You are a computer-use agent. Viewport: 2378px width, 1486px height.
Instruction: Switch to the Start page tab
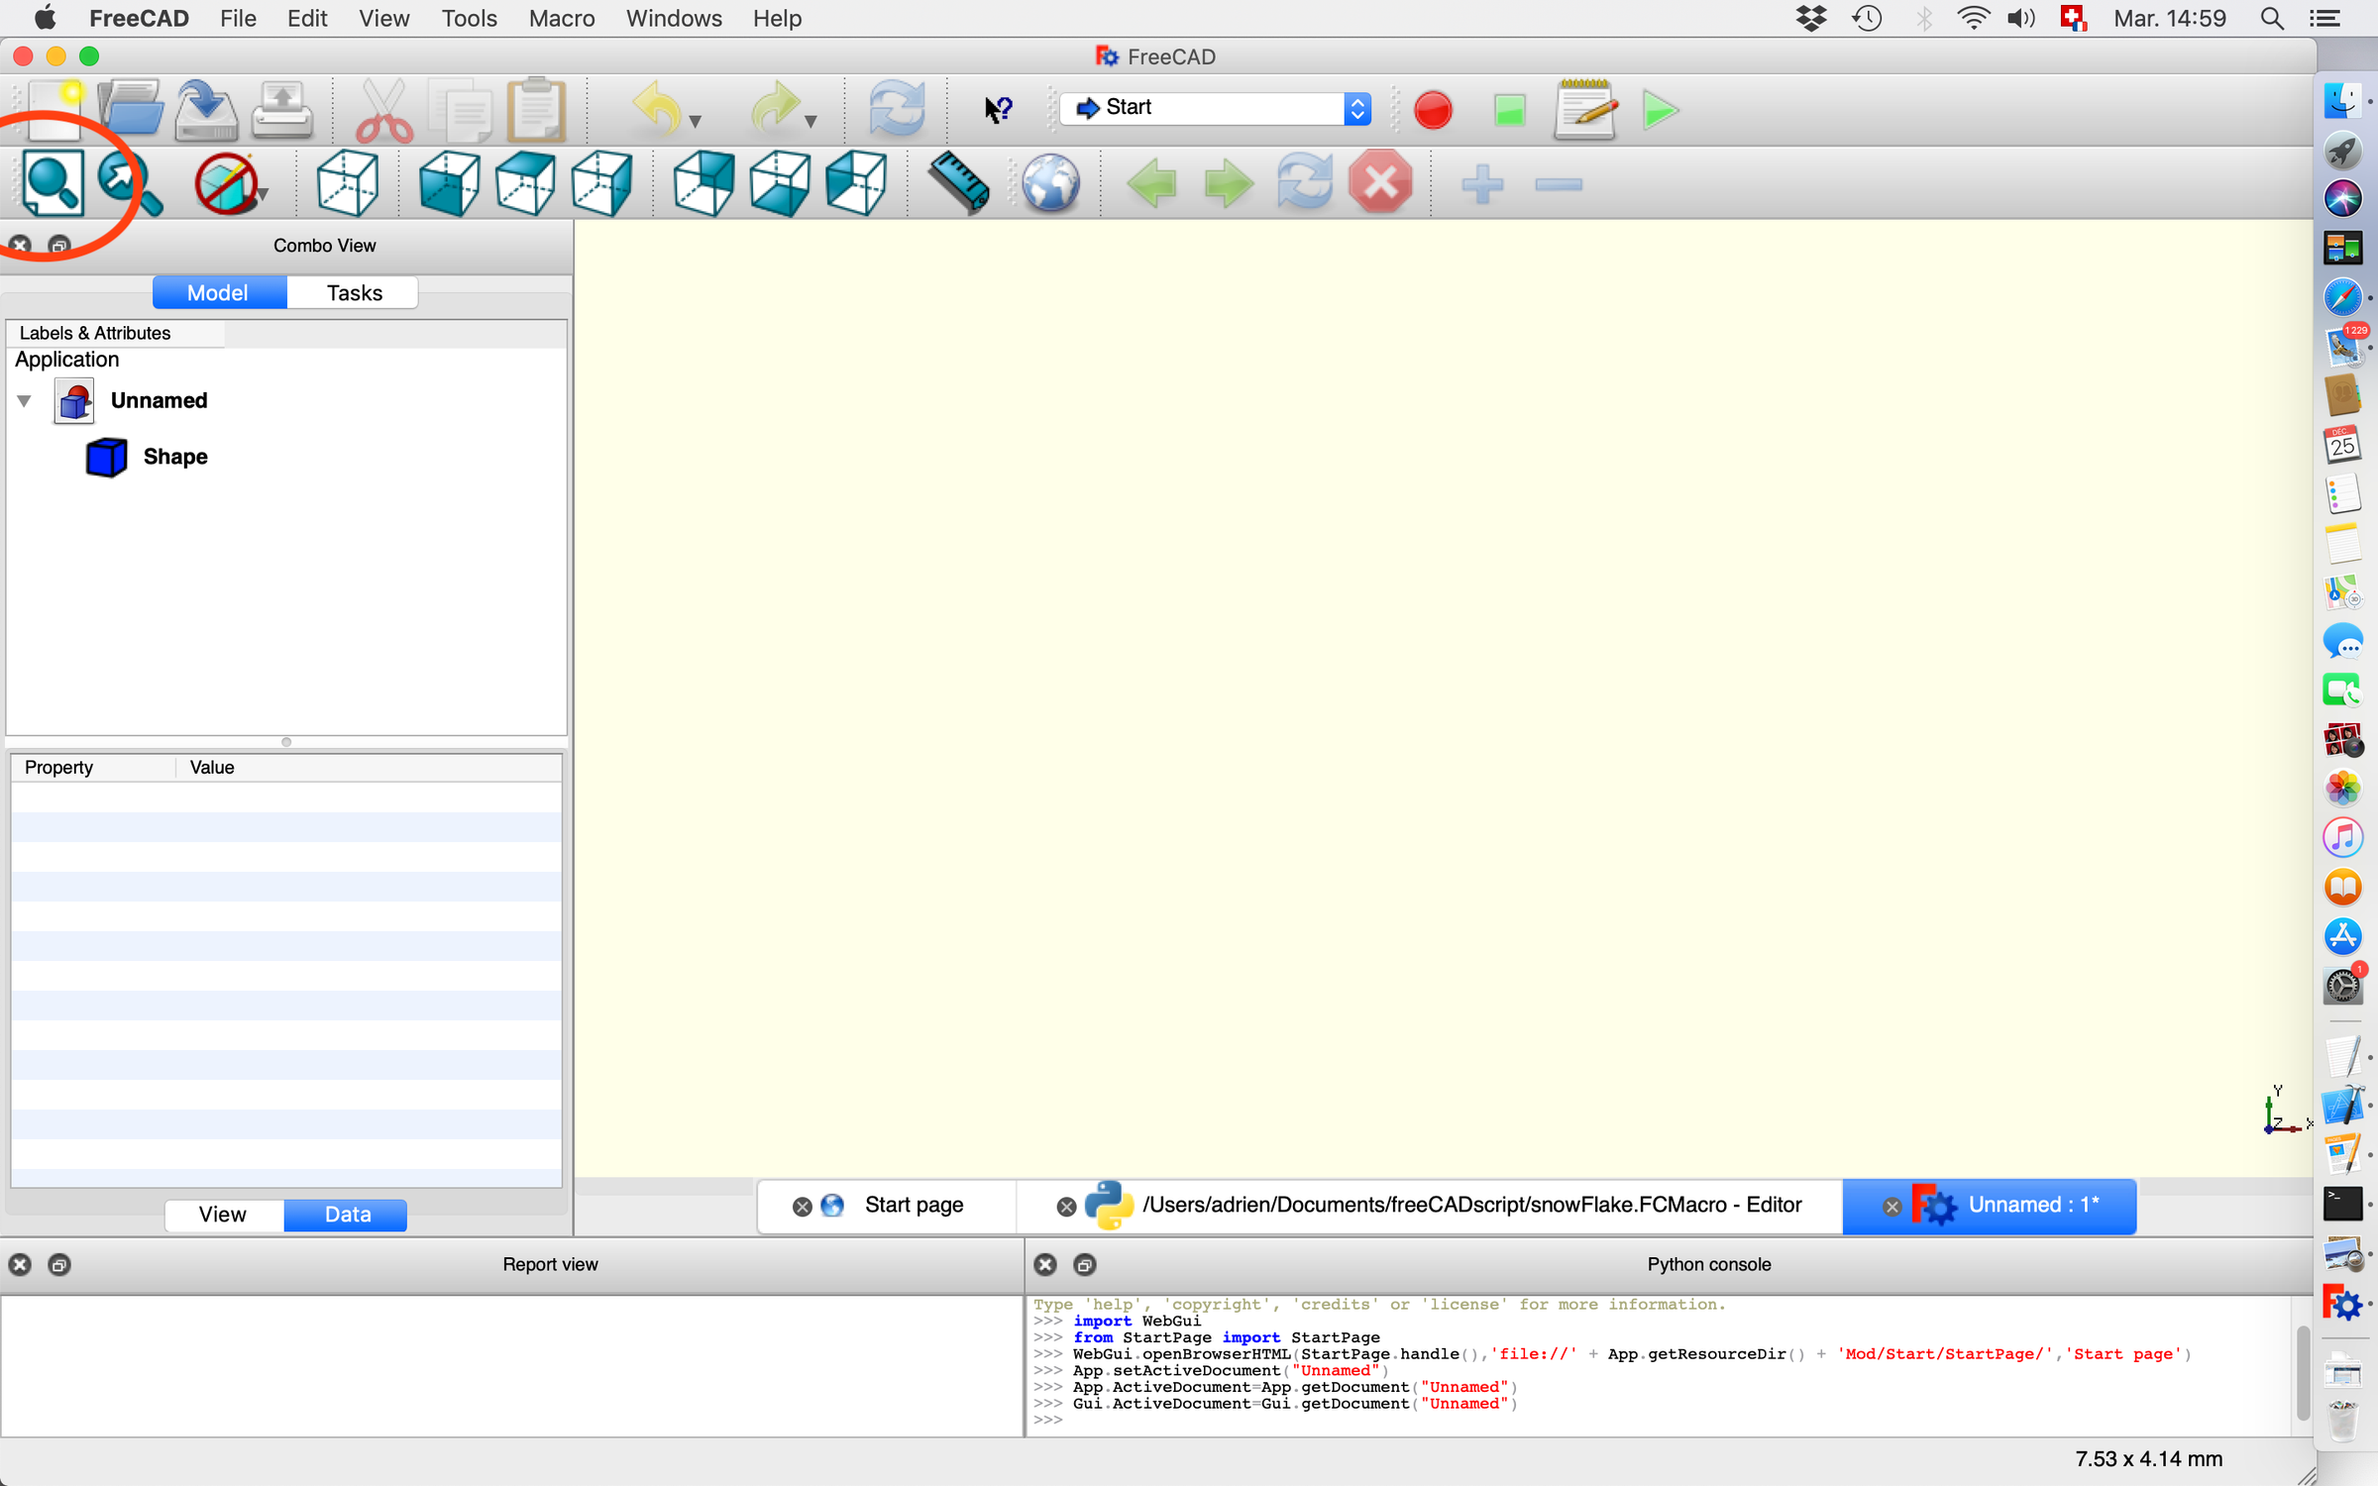pos(913,1206)
